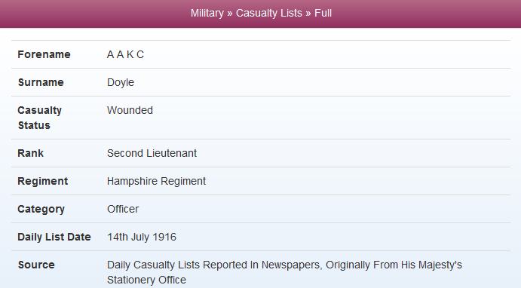Select the Regiment label
521x288 pixels.
pyautogui.click(x=42, y=181)
